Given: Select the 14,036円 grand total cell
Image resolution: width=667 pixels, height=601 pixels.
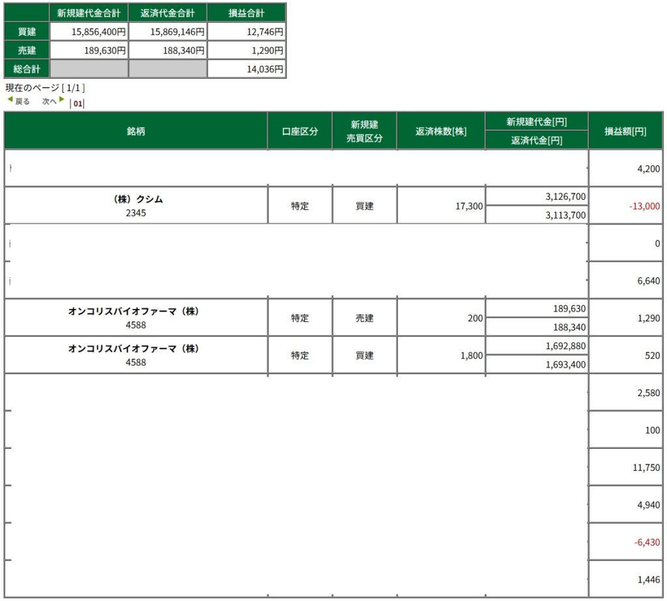Looking at the screenshot, I should [246, 69].
